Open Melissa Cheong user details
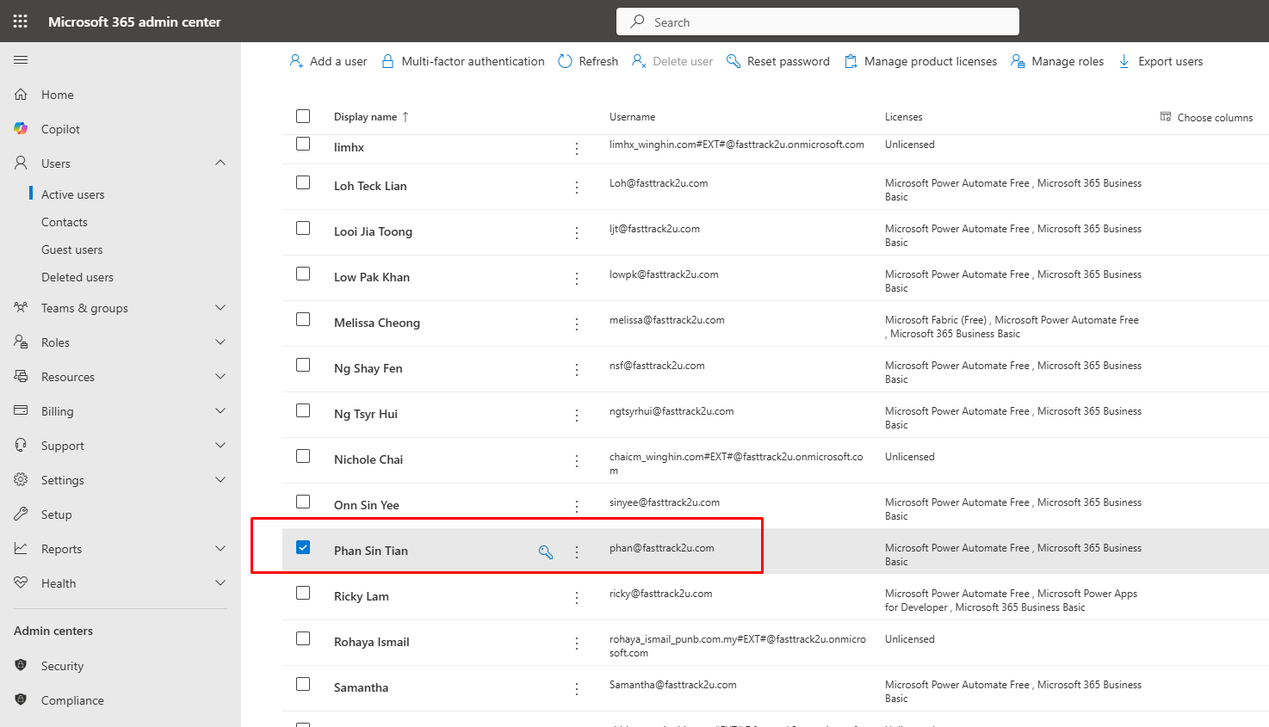Viewport: 1269px width, 727px height. click(377, 323)
